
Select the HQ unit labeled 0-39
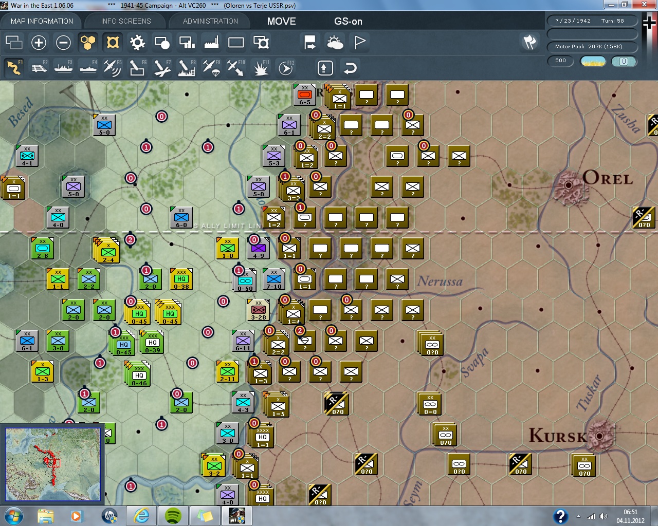click(x=152, y=342)
